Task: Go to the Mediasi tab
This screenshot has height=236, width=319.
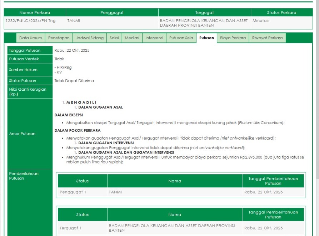Action: [x=132, y=38]
